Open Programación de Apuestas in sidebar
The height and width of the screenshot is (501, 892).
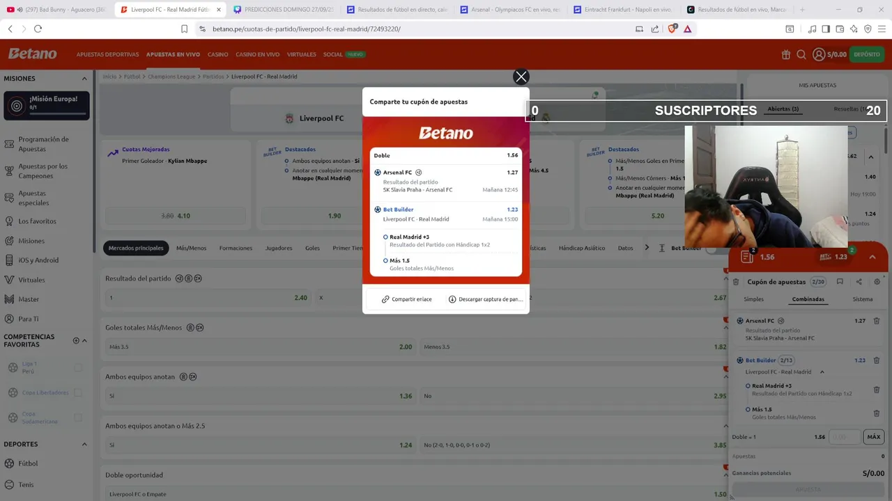pyautogui.click(x=43, y=144)
